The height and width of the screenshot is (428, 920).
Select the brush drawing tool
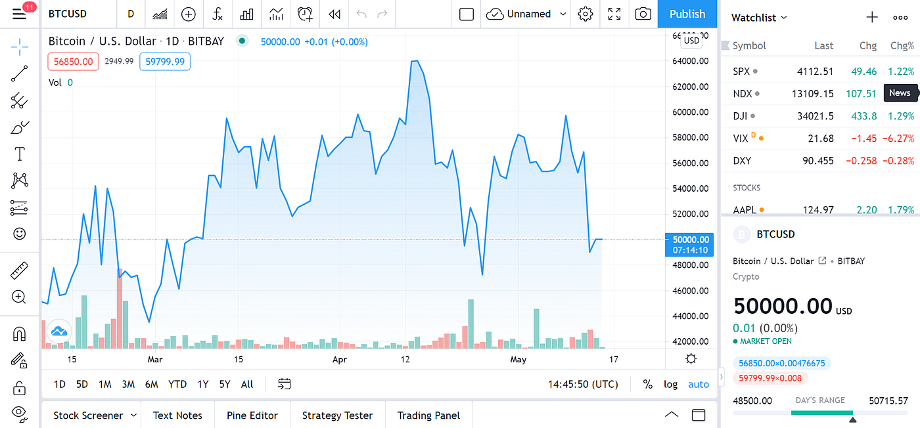pos(20,127)
